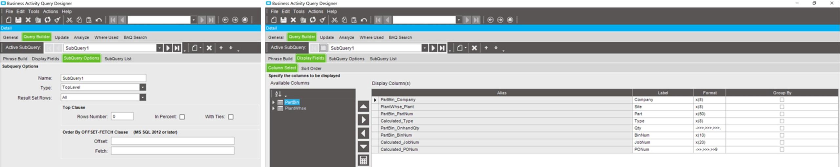This screenshot has height=167, width=840.
Task: Select PlantWhse tree item
Action: tap(295, 108)
